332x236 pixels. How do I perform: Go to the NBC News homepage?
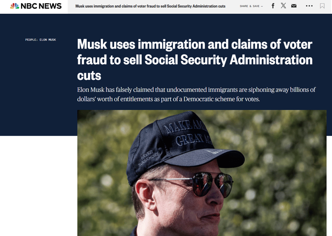[x=36, y=6]
